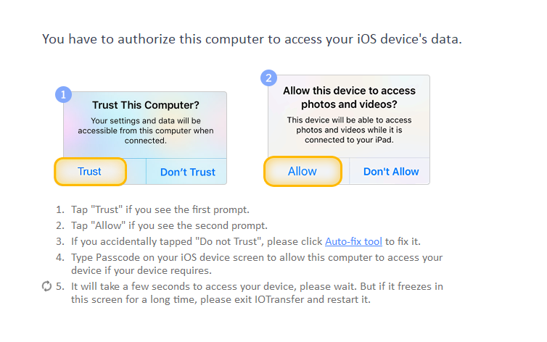This screenshot has width=547, height=342.
Task: Open the Auto-fix tool link
Action: (x=353, y=241)
